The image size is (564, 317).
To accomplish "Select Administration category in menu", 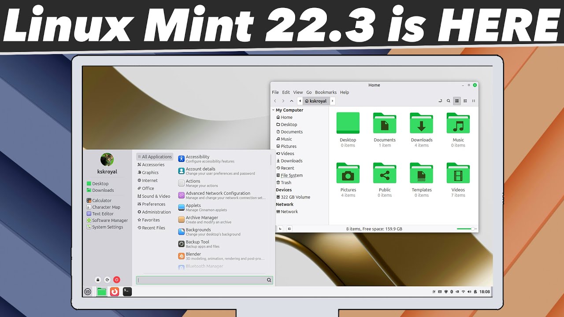I will pyautogui.click(x=154, y=212).
